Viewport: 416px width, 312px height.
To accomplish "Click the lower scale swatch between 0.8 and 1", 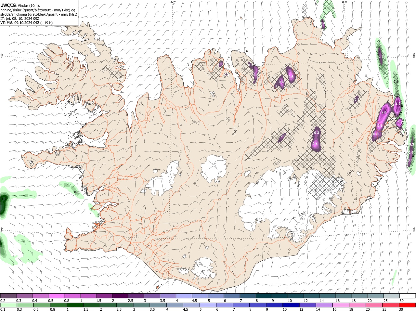I will coord(58,305).
